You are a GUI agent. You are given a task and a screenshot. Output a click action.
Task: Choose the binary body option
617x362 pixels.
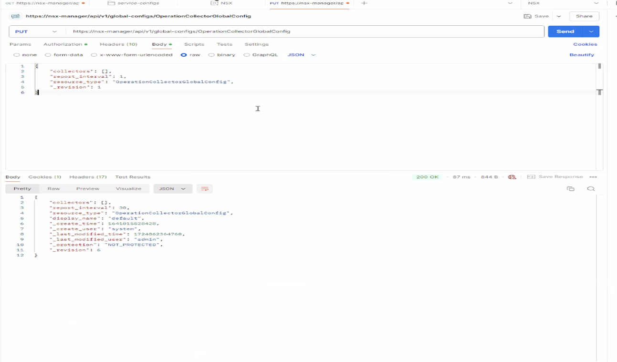pos(211,55)
